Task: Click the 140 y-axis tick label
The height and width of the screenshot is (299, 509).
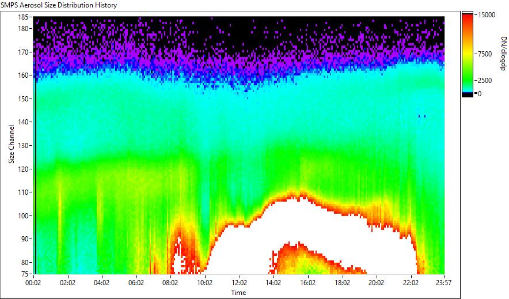Action: [23, 122]
